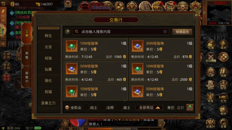
Task: Open the 角色 character icon
Action: click(223, 45)
